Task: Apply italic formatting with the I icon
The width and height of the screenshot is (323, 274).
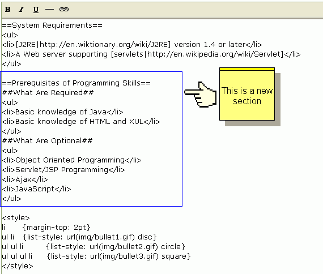Action: 22,10
